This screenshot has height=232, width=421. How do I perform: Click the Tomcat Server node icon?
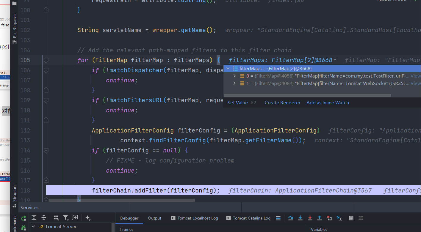[41, 227]
